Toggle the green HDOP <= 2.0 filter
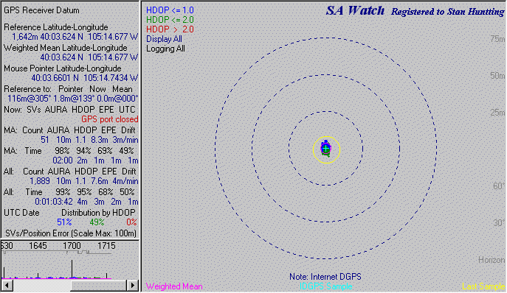Viewport: 507px width, 293px height. (170, 20)
